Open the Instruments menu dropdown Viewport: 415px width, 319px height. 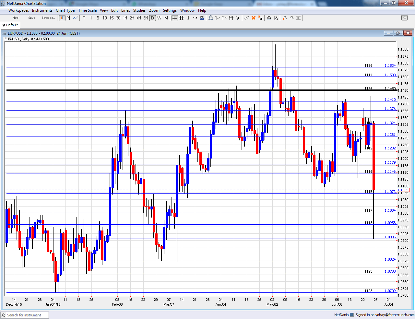[x=42, y=10]
